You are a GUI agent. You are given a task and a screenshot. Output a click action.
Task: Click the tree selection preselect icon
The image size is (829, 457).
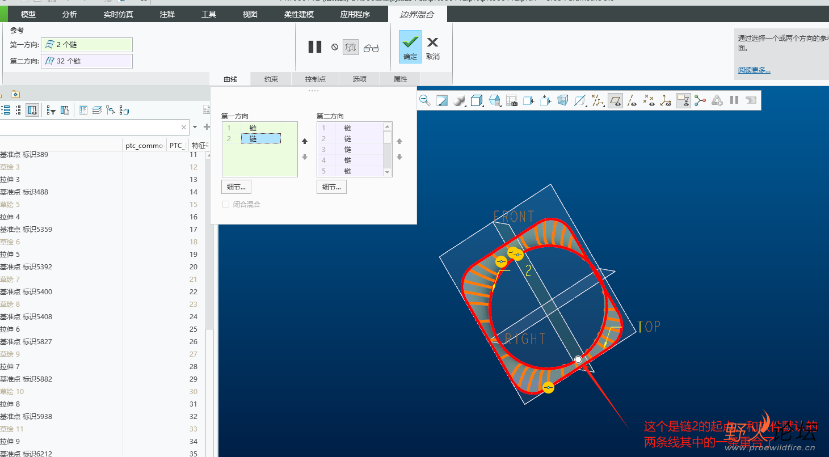pos(110,110)
